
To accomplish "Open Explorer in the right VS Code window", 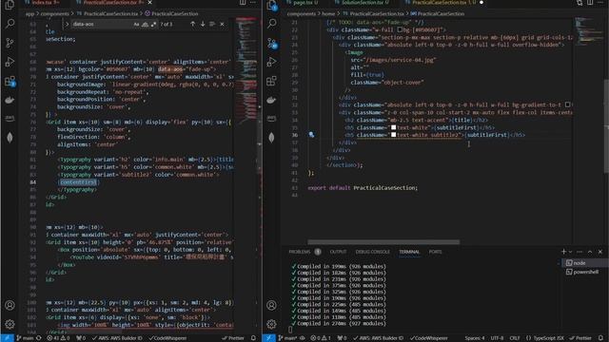I will click(x=272, y=5).
